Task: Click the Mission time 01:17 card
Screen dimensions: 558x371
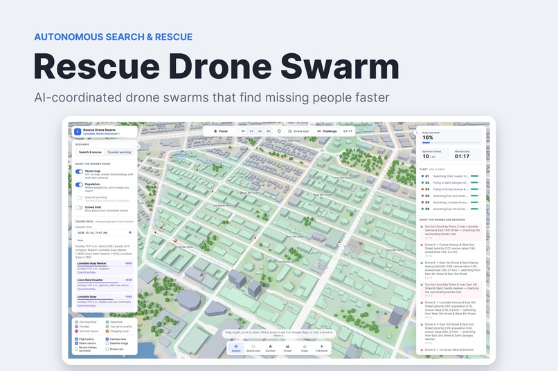Action: (x=467, y=155)
